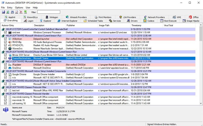This screenshot has height=126, width=203.
Task: Switch to the Winsock Providers tab
Action: (x=76, y=17)
